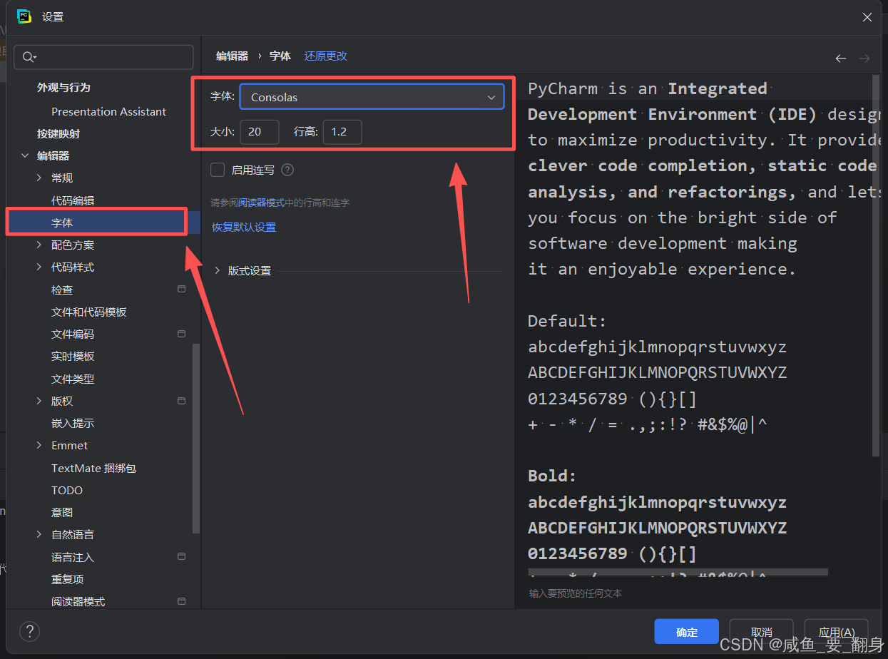Select 外观与行为 in settings tree
Viewport: 888px width, 659px height.
(x=63, y=87)
